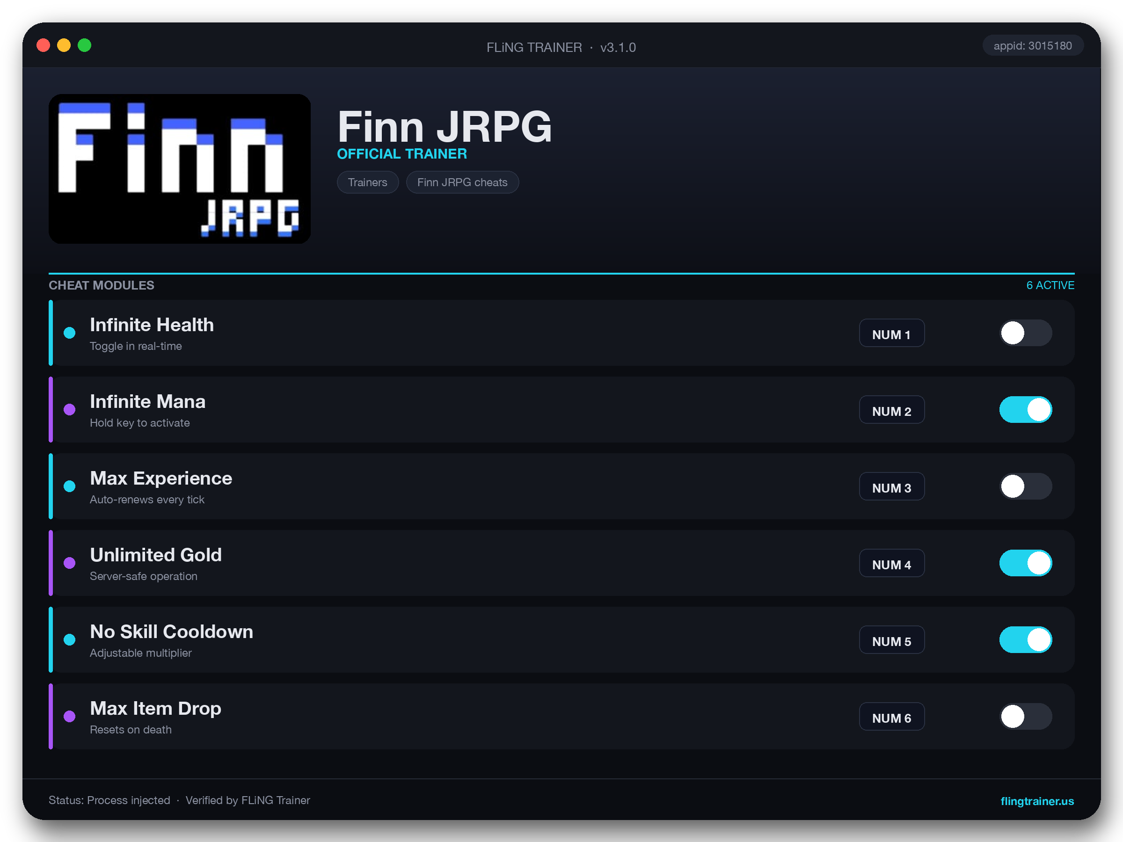Turn on the Max Experience switch

click(x=1026, y=486)
